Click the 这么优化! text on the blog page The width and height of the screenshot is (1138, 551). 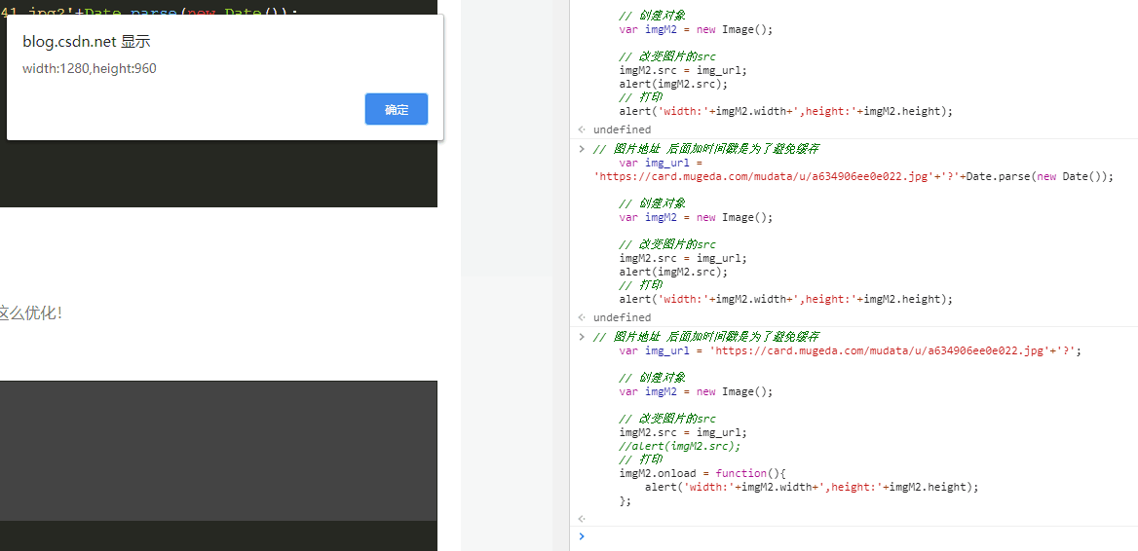tap(31, 313)
